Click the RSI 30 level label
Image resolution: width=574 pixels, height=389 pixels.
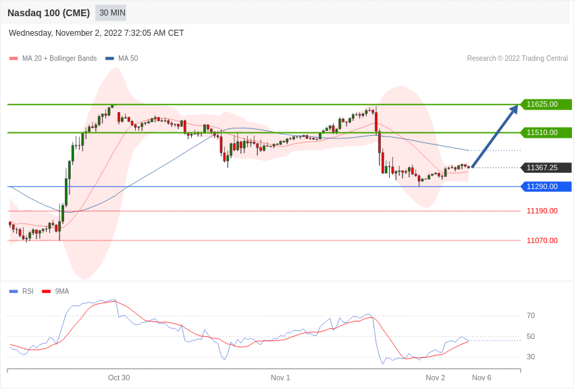tap(530, 357)
